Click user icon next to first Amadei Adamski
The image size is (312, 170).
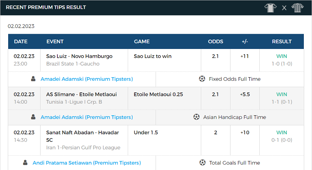pos(33,79)
